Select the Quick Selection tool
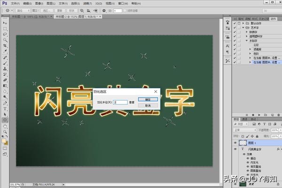 coord(5,40)
